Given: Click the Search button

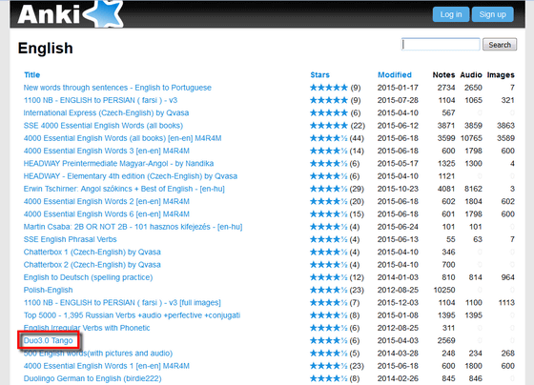Looking at the screenshot, I should click(500, 45).
